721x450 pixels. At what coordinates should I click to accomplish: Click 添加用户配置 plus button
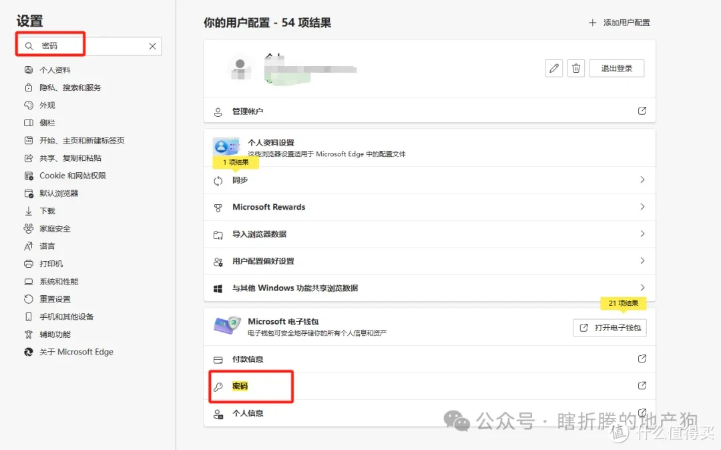(620, 23)
